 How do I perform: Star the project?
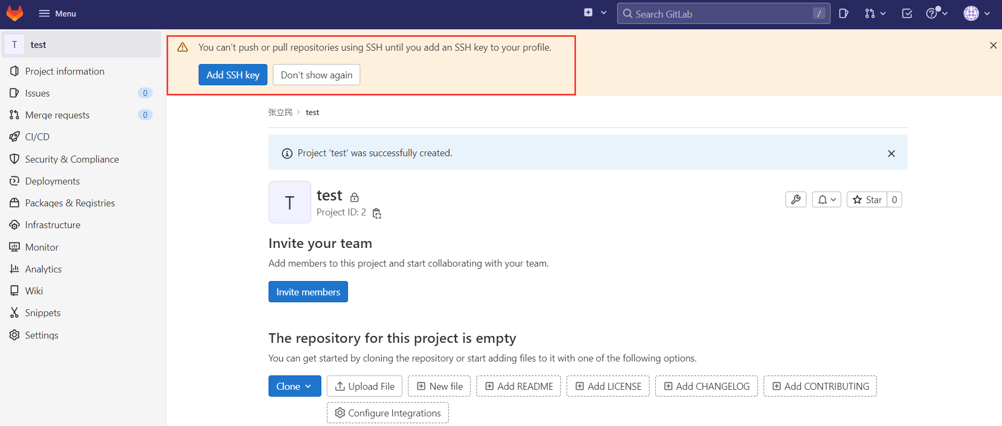867,199
